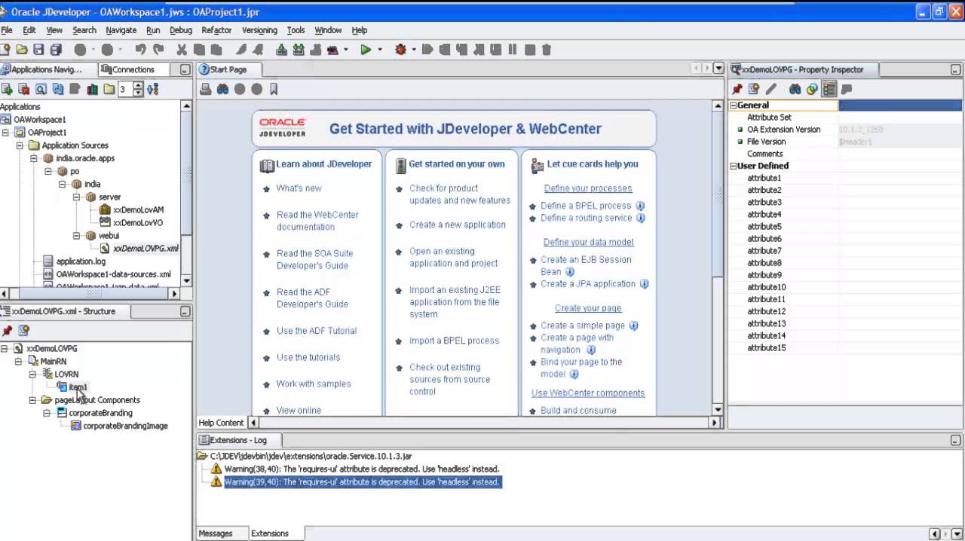
Task: Click the Save icon in main toolbar
Action: 39,50
